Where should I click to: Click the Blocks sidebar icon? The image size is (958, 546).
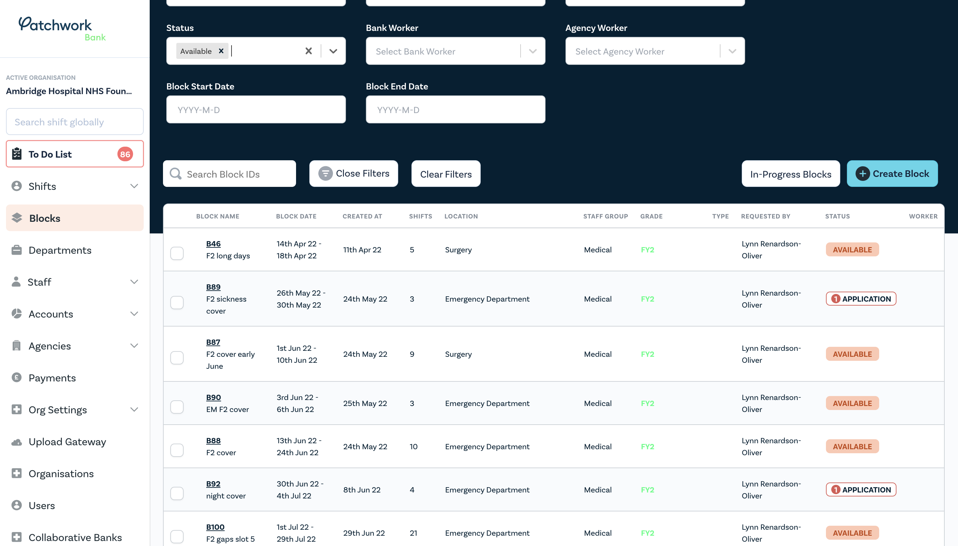coord(17,217)
